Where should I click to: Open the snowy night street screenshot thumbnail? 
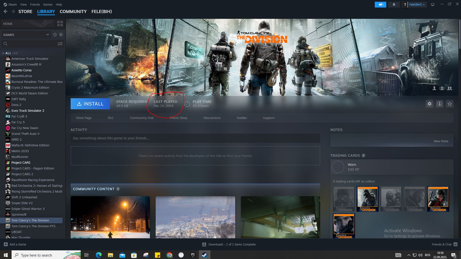(110, 217)
